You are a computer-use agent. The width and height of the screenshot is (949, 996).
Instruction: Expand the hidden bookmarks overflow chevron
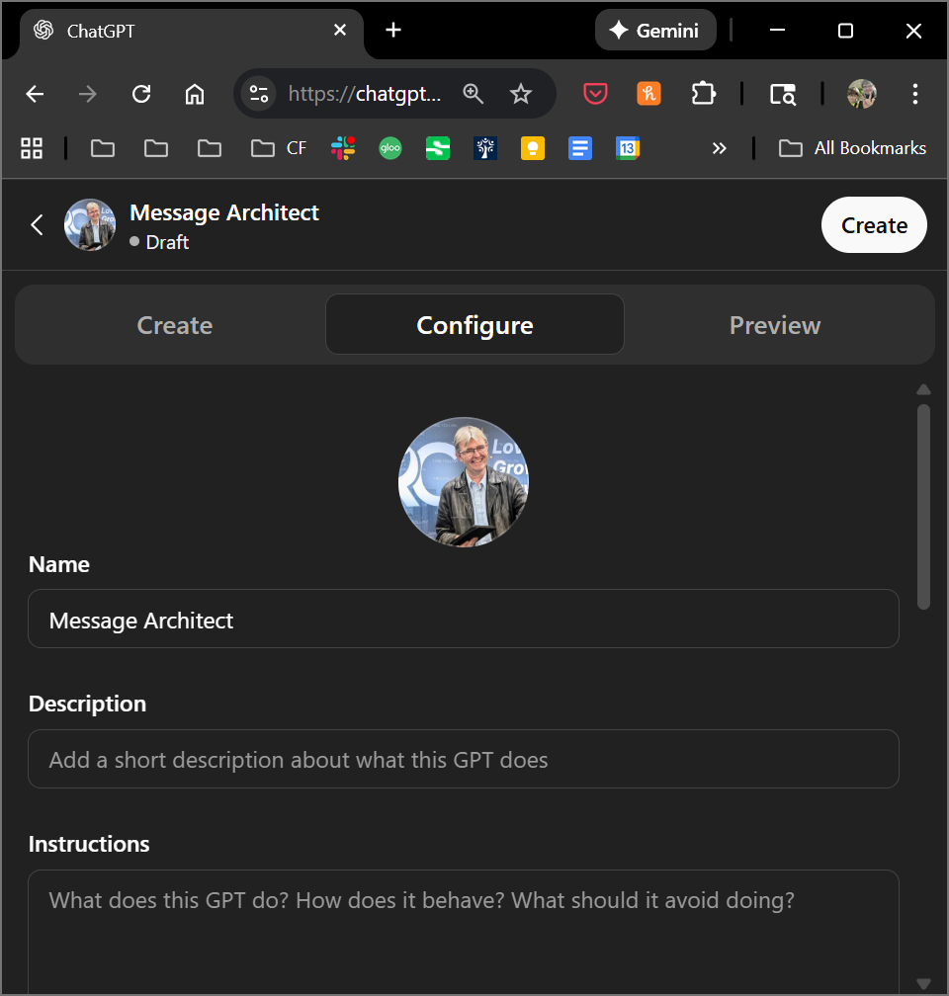point(719,148)
